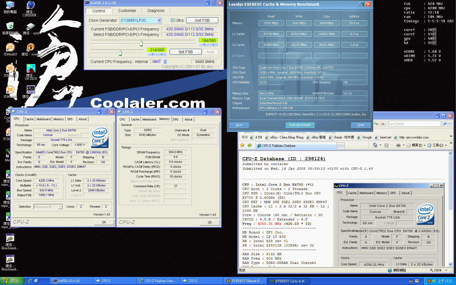The image size is (456, 285).
Task: Click OK in the left CPU-Z window
Action: tap(104, 222)
